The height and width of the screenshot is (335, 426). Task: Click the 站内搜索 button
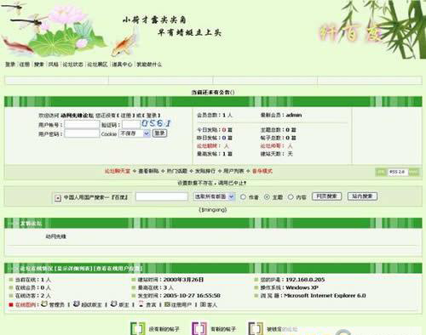362,196
